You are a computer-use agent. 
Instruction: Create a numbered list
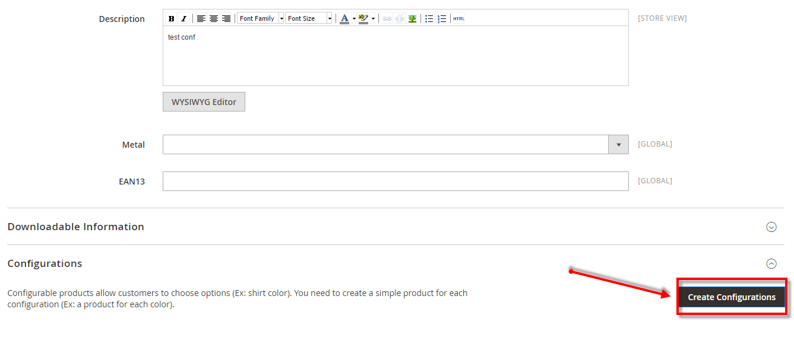click(x=442, y=18)
